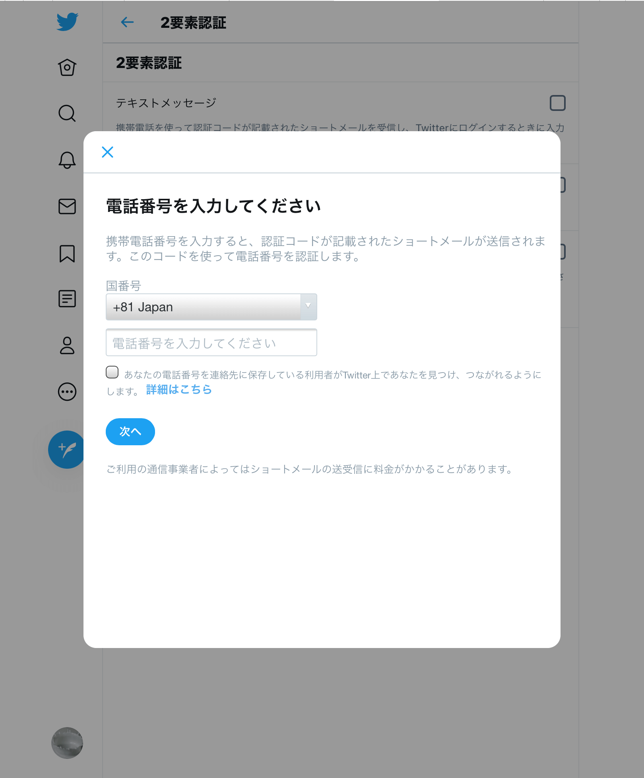The image size is (644, 778).
Task: Open the 詳細はこちら link
Action: tap(179, 390)
